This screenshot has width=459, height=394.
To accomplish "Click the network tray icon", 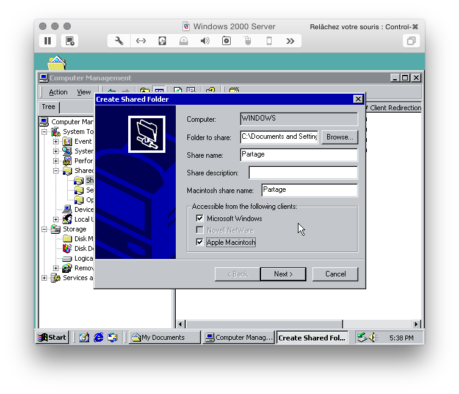I will [x=362, y=337].
